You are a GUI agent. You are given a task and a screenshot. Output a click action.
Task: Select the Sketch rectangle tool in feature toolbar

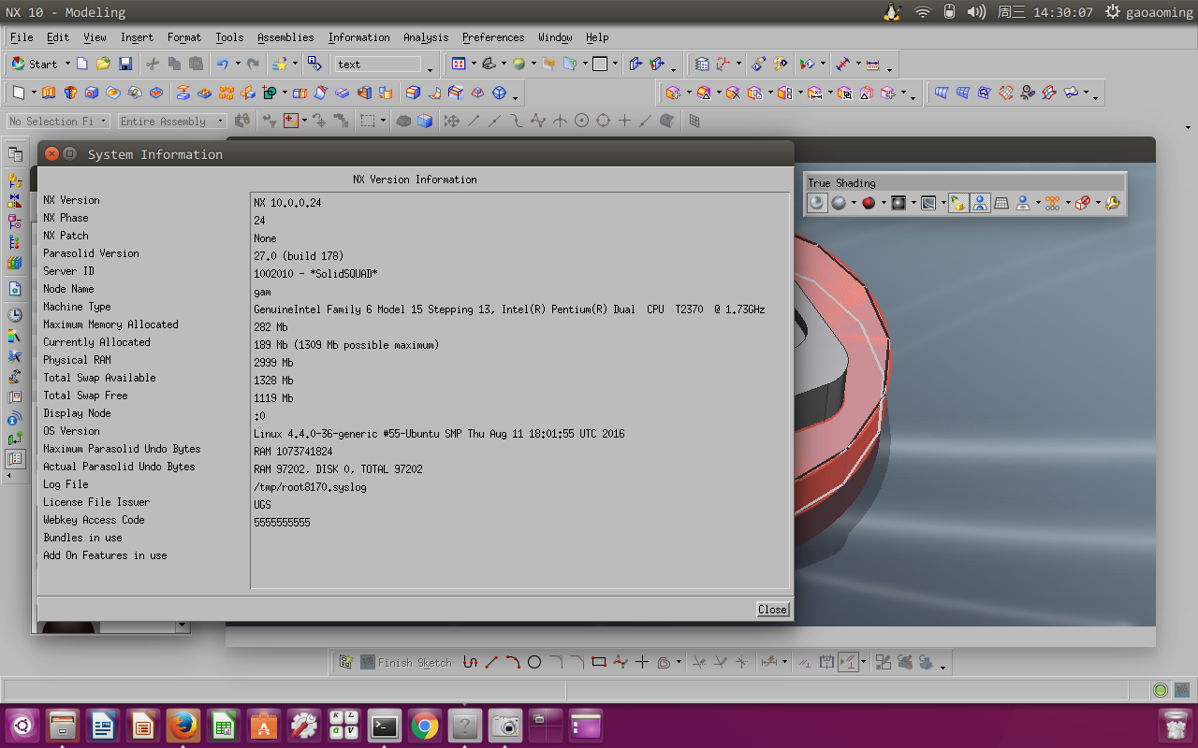(x=19, y=93)
